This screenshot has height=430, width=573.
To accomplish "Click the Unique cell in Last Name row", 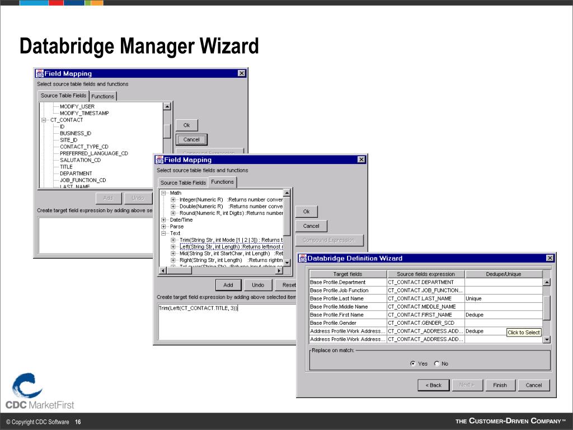I will pos(504,298).
